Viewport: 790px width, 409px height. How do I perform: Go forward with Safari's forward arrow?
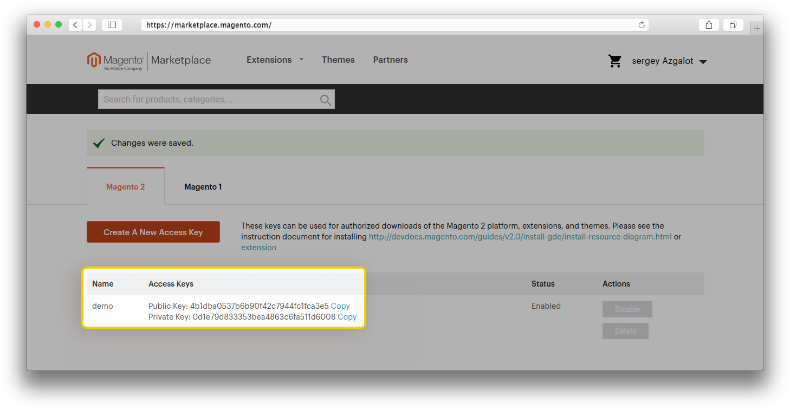click(89, 25)
